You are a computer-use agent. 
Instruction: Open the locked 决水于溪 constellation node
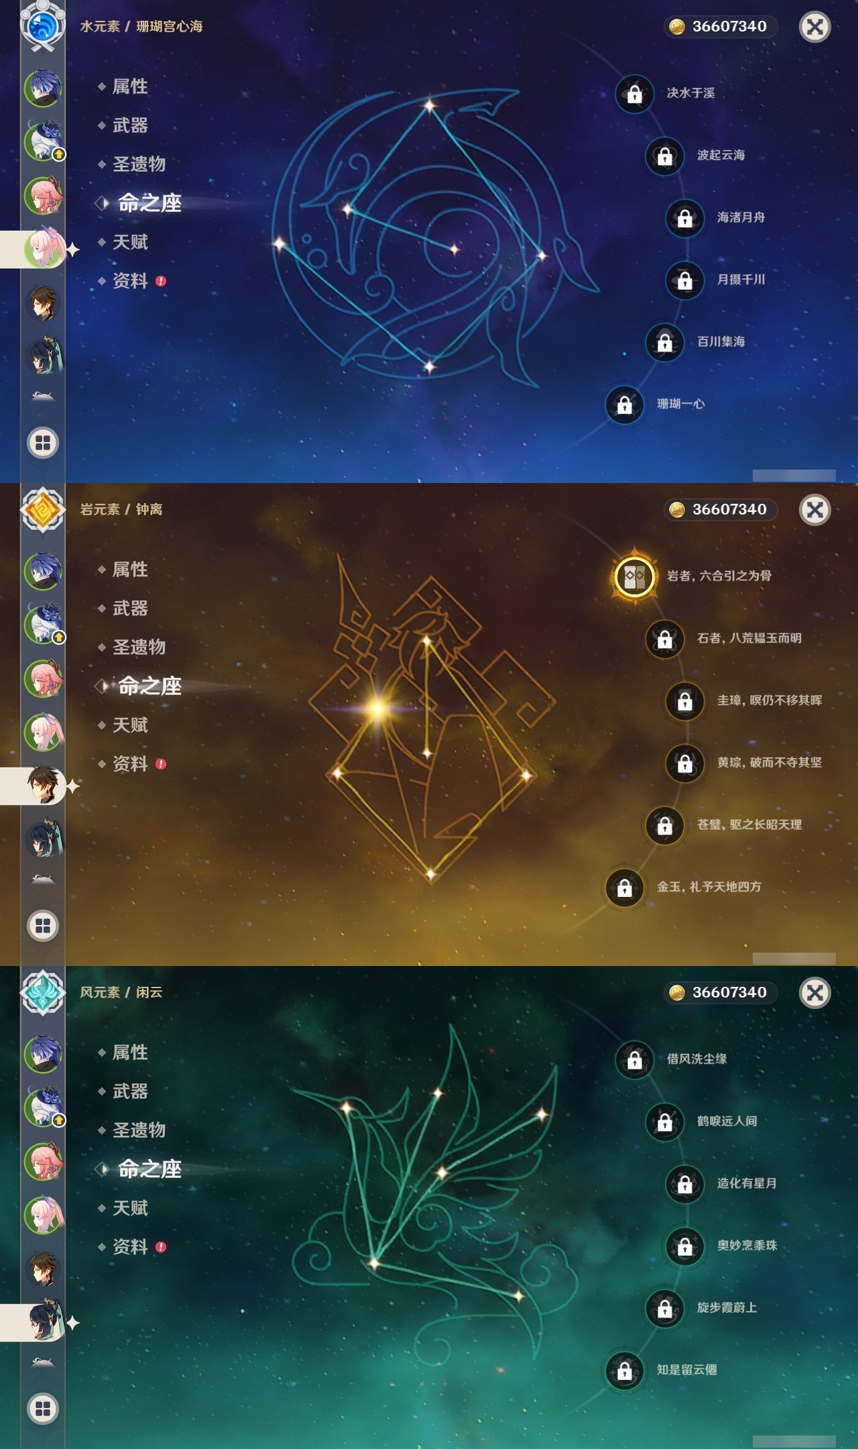click(x=634, y=94)
